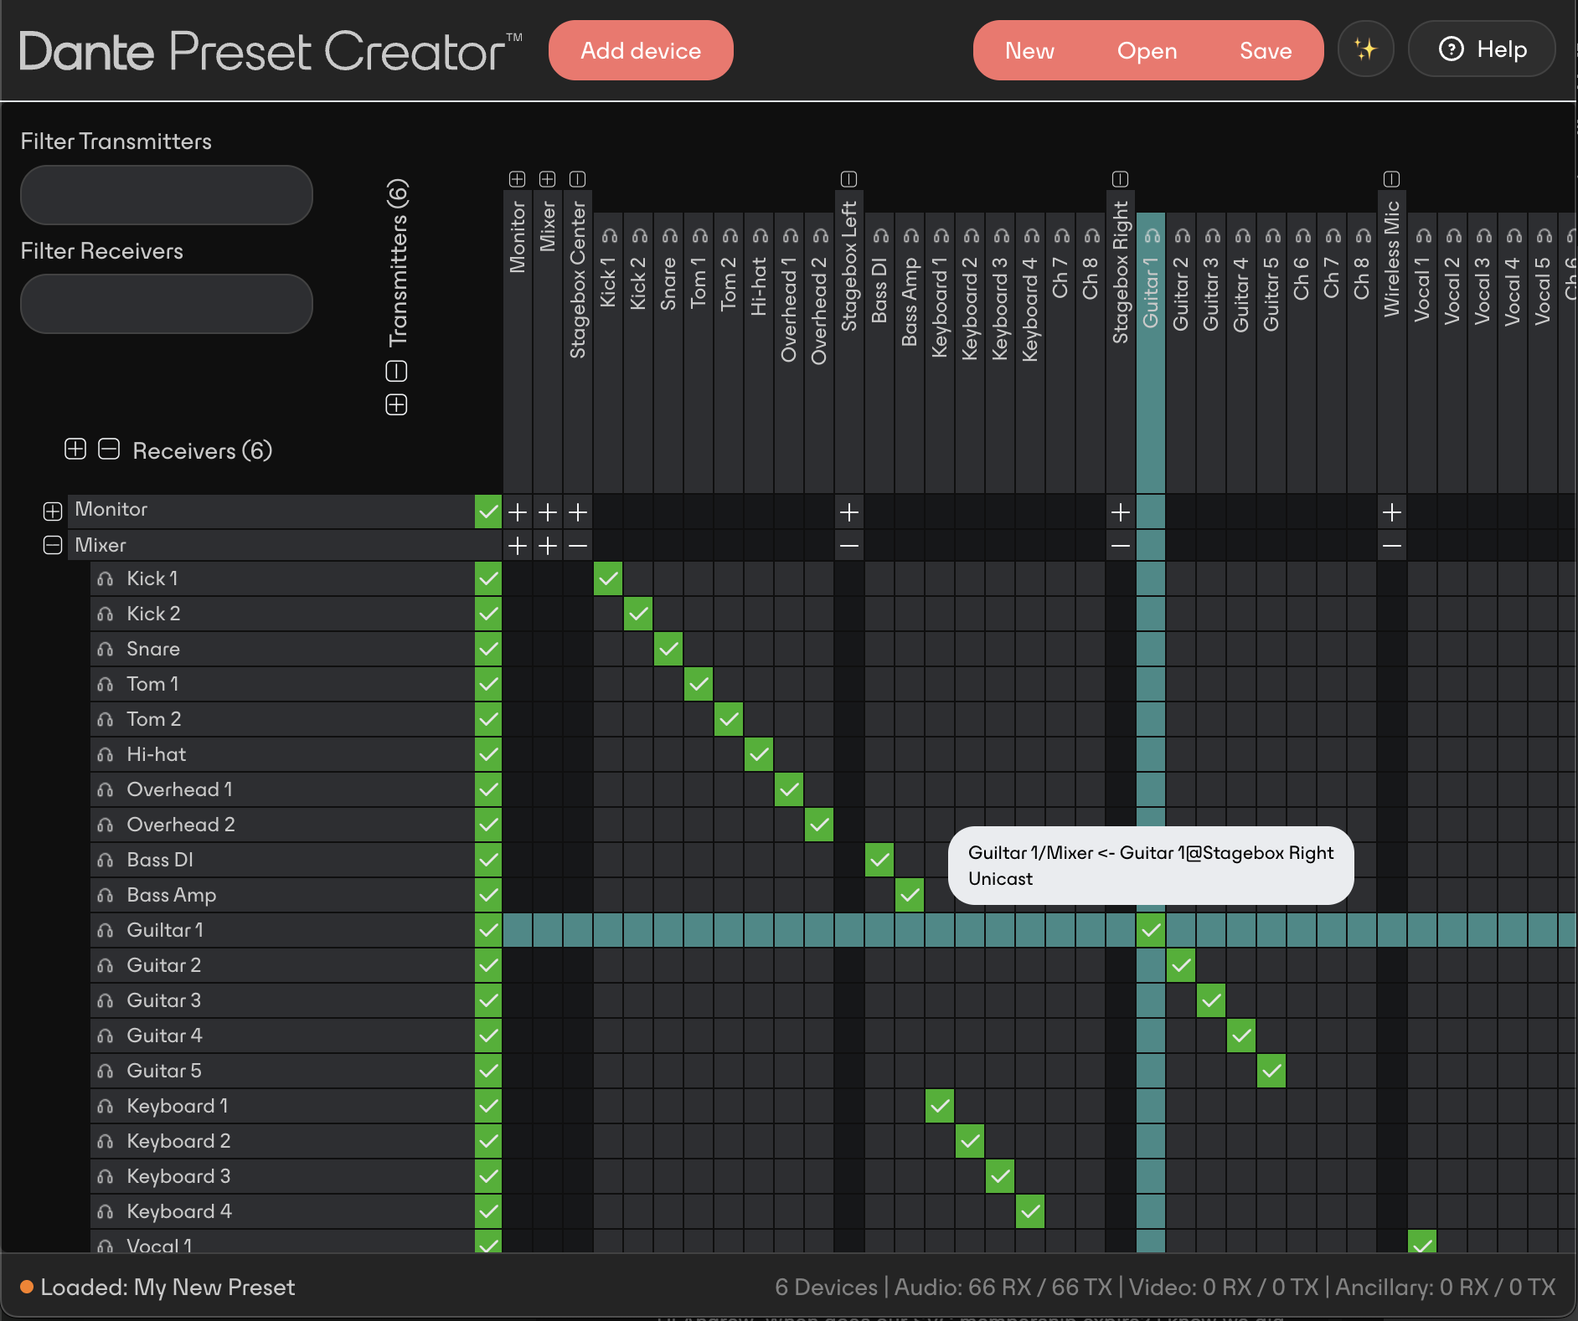Click headphone icon above Guitar 2 column
The width and height of the screenshot is (1578, 1321).
coord(1182,236)
